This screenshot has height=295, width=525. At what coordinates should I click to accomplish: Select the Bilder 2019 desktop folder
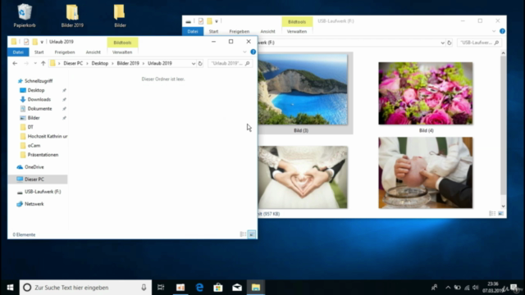72,16
